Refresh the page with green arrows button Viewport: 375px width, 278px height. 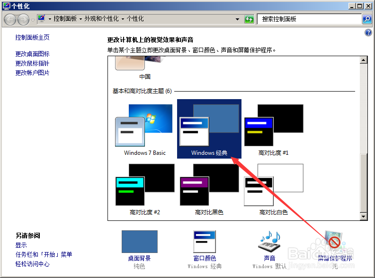249,19
